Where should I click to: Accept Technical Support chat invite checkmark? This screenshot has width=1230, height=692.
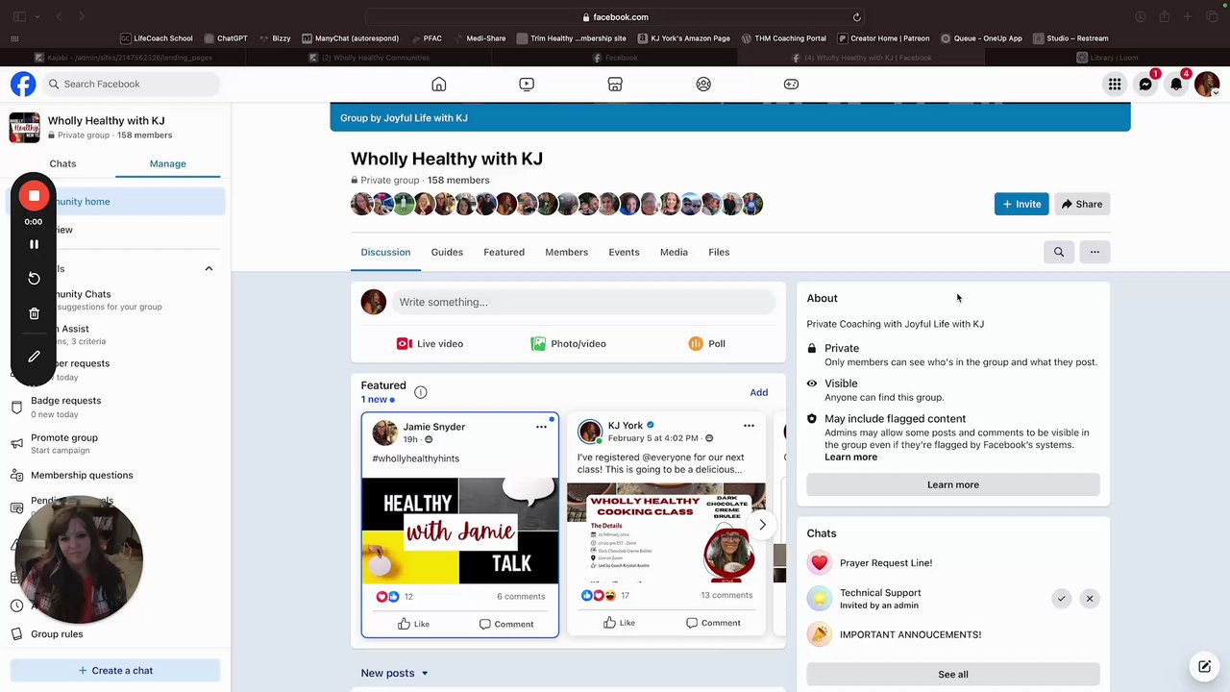click(1061, 599)
